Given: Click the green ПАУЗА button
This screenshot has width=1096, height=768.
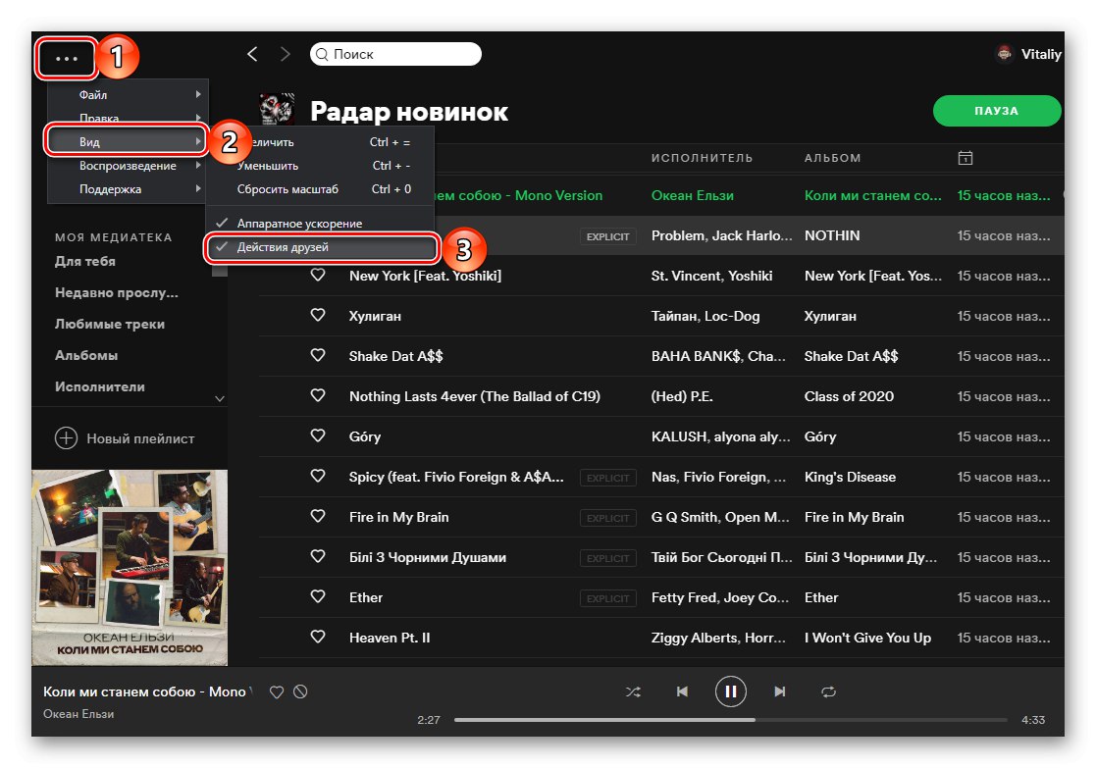Looking at the screenshot, I should click(997, 111).
